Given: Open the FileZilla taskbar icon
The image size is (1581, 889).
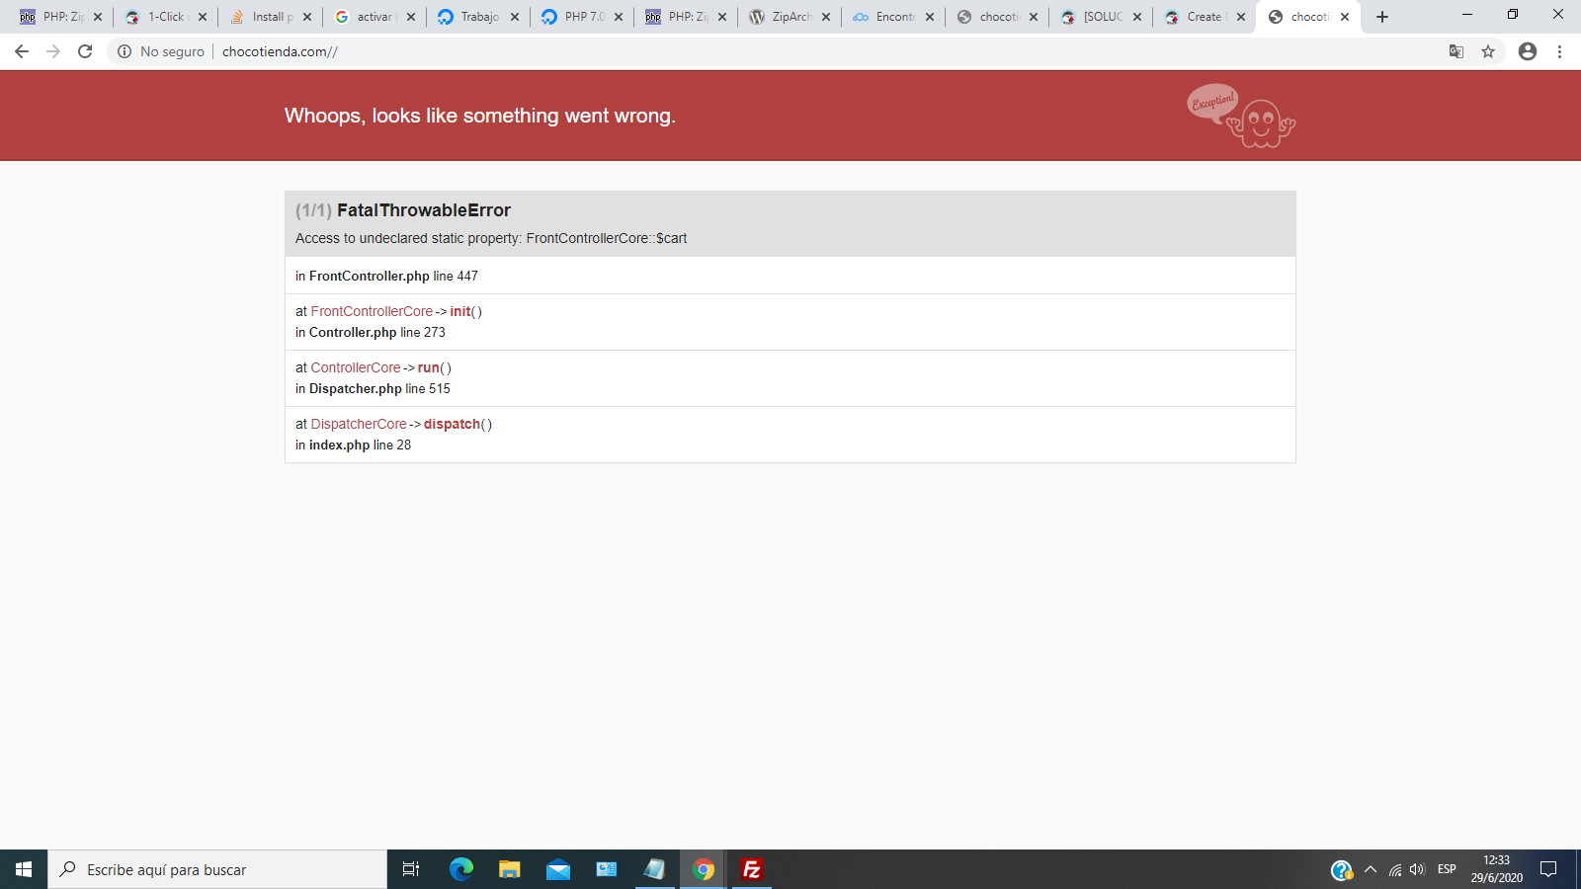Looking at the screenshot, I should pyautogui.click(x=752, y=869).
